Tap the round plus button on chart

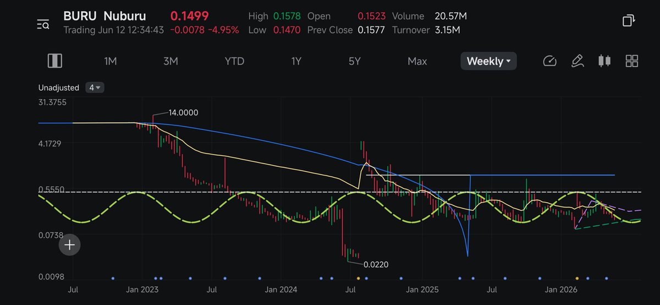(x=70, y=245)
